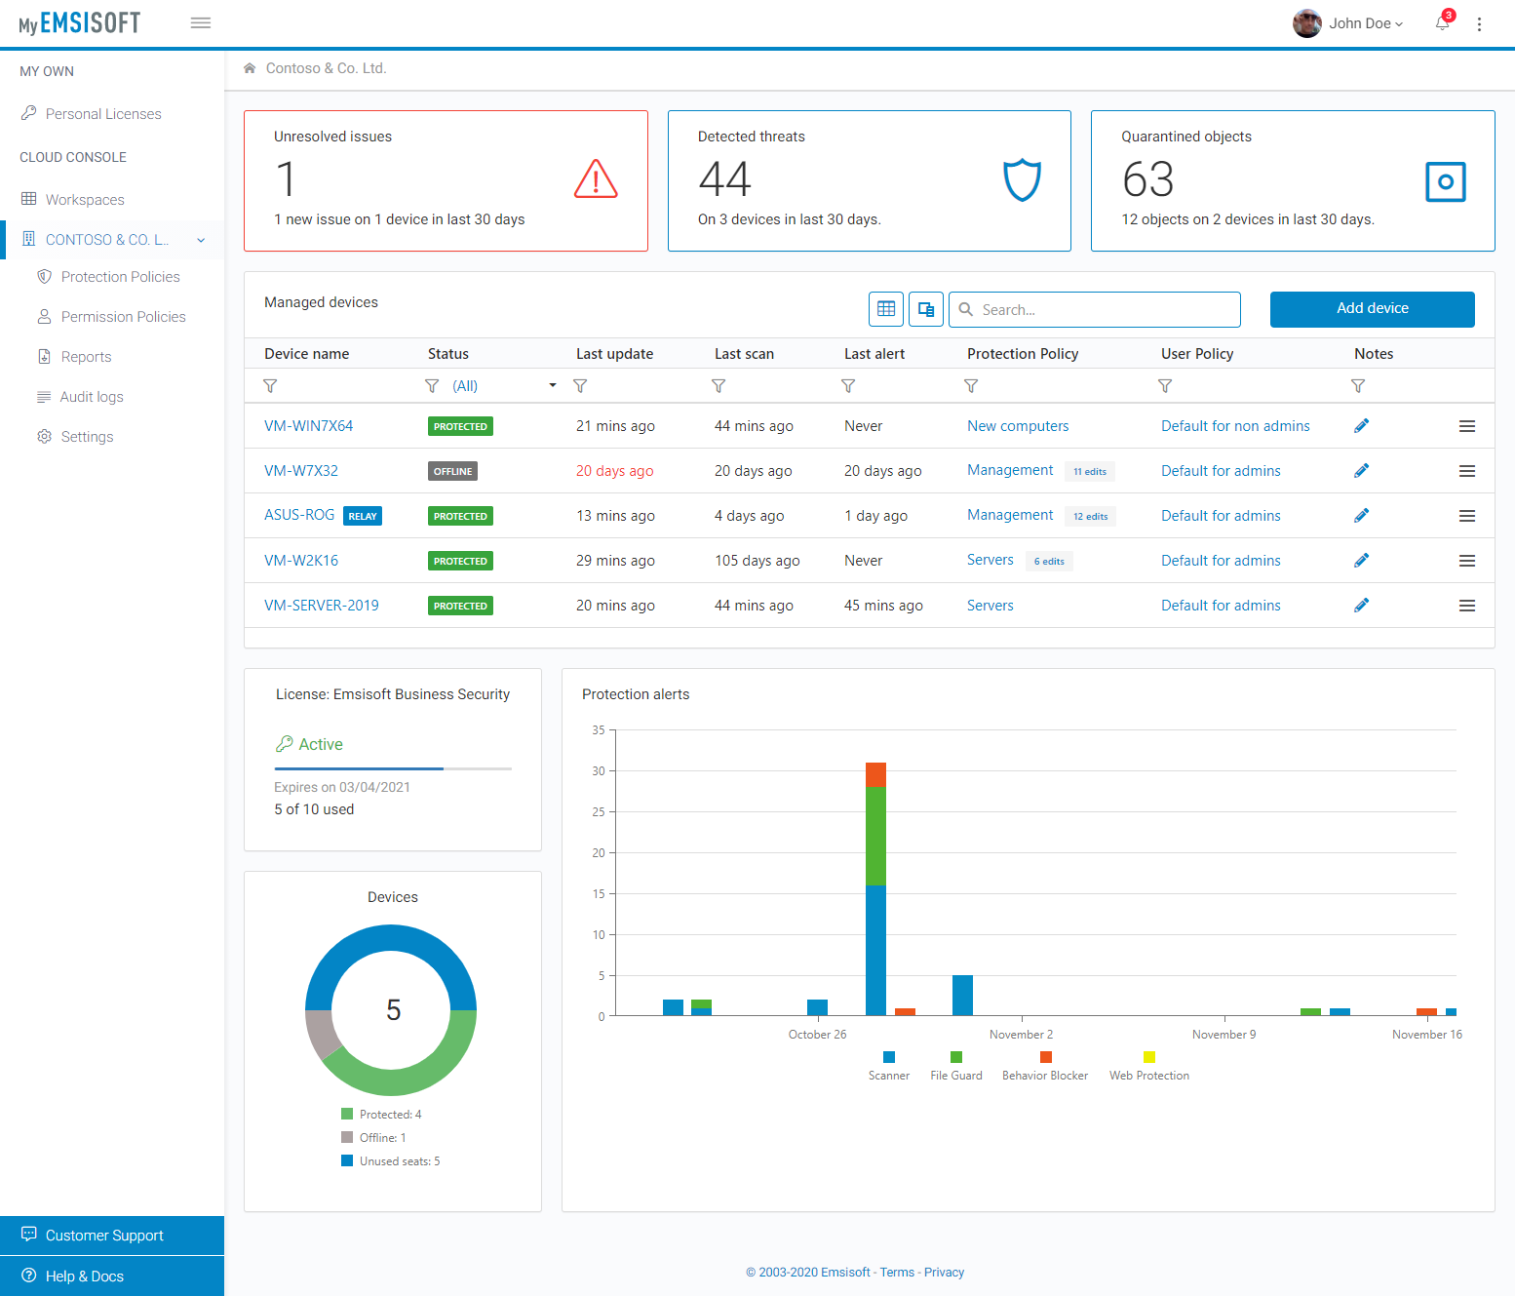
Task: Toggle Web Protection legend swatch
Action: (x=1149, y=1057)
